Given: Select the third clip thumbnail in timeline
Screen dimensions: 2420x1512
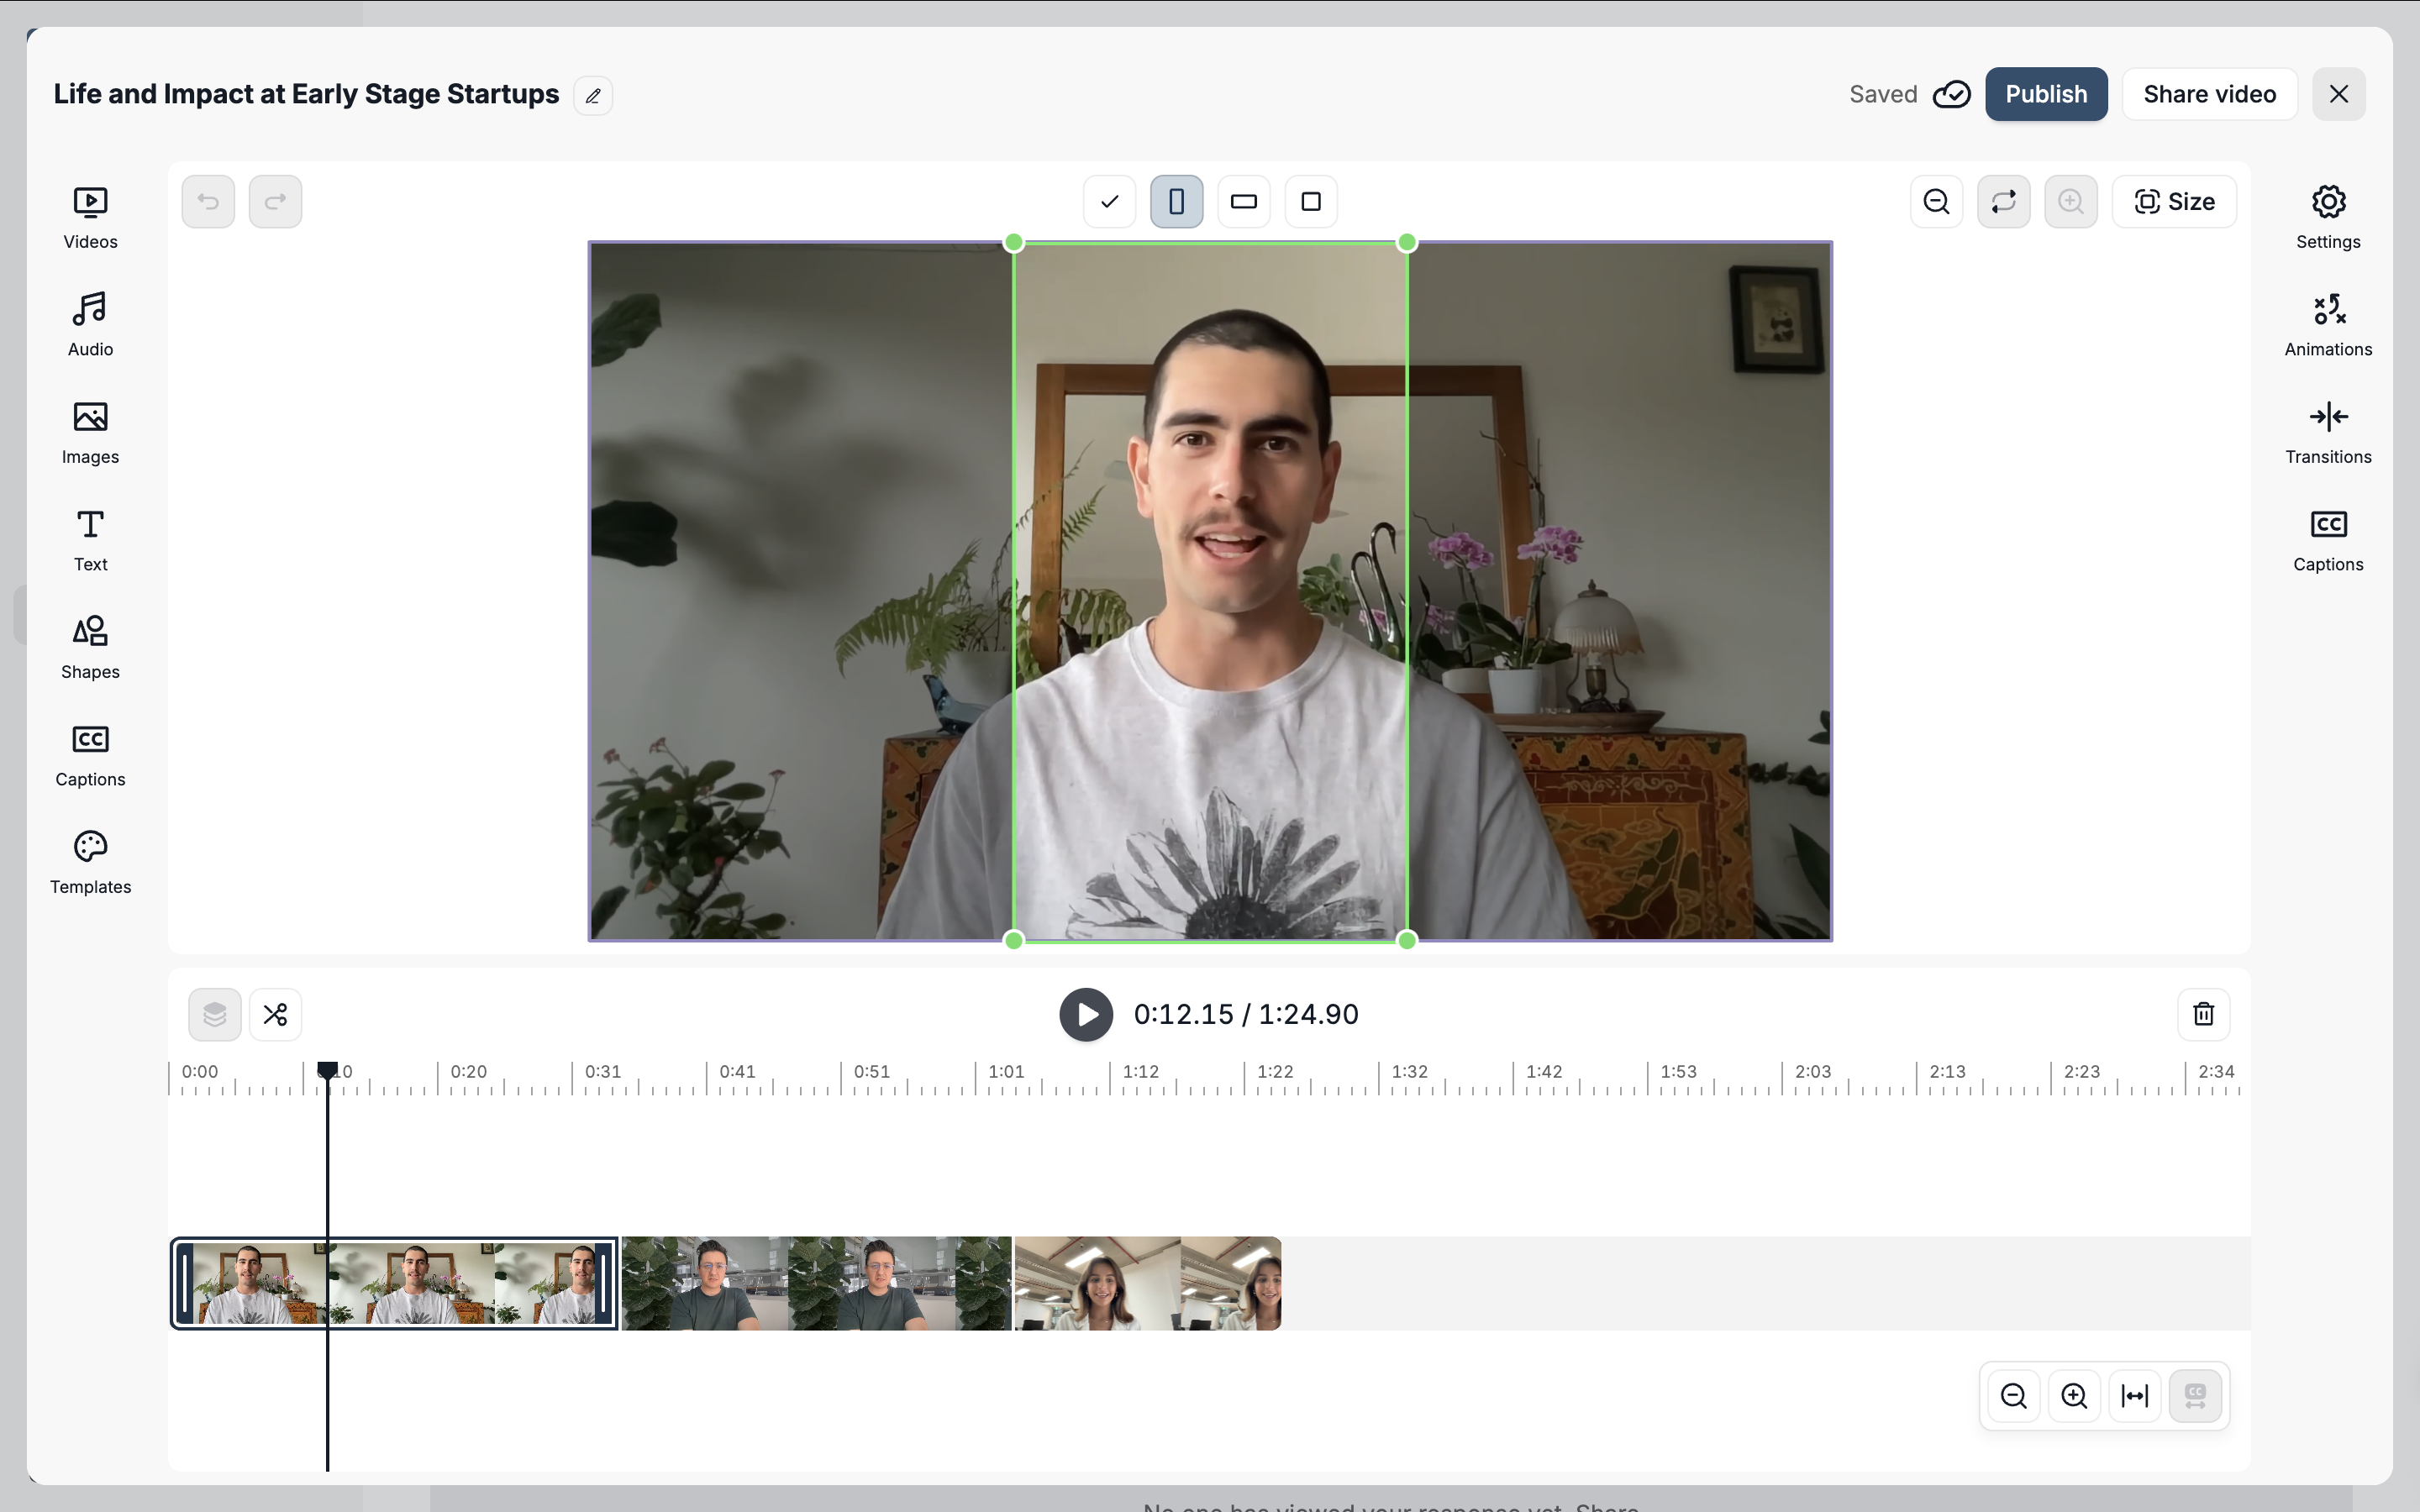Looking at the screenshot, I should point(1147,1283).
